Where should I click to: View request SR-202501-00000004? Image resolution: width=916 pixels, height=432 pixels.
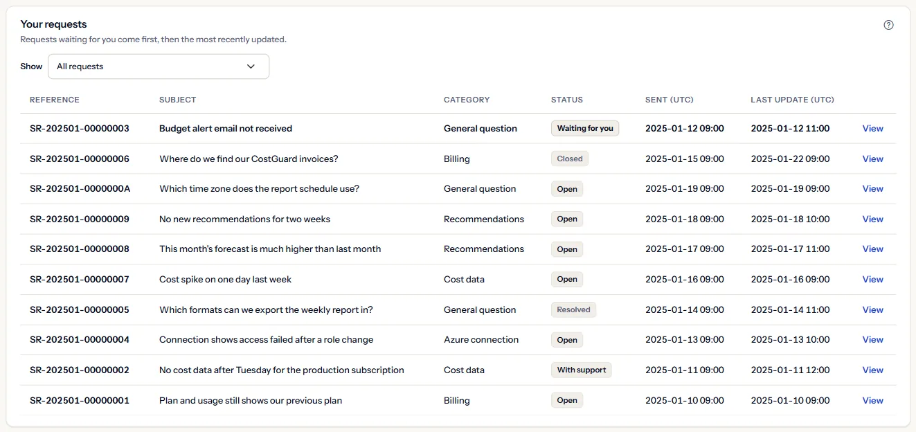872,339
